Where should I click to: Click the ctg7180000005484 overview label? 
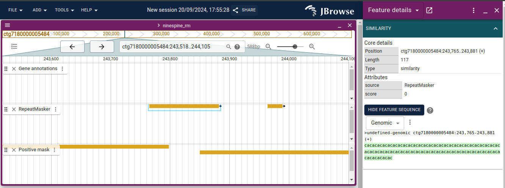(27, 34)
